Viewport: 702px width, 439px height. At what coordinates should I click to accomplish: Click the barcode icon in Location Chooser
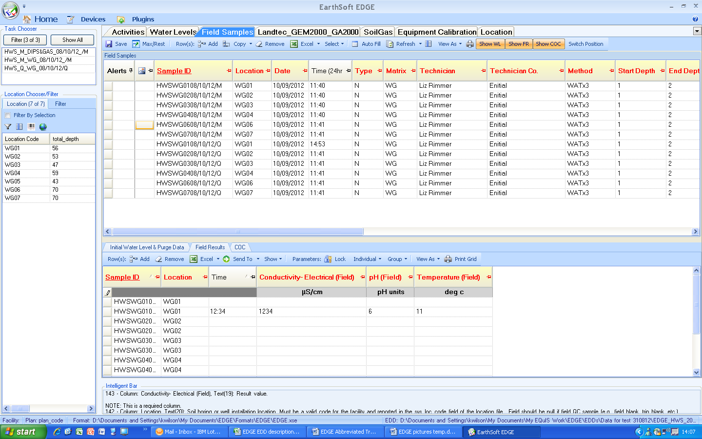point(31,127)
